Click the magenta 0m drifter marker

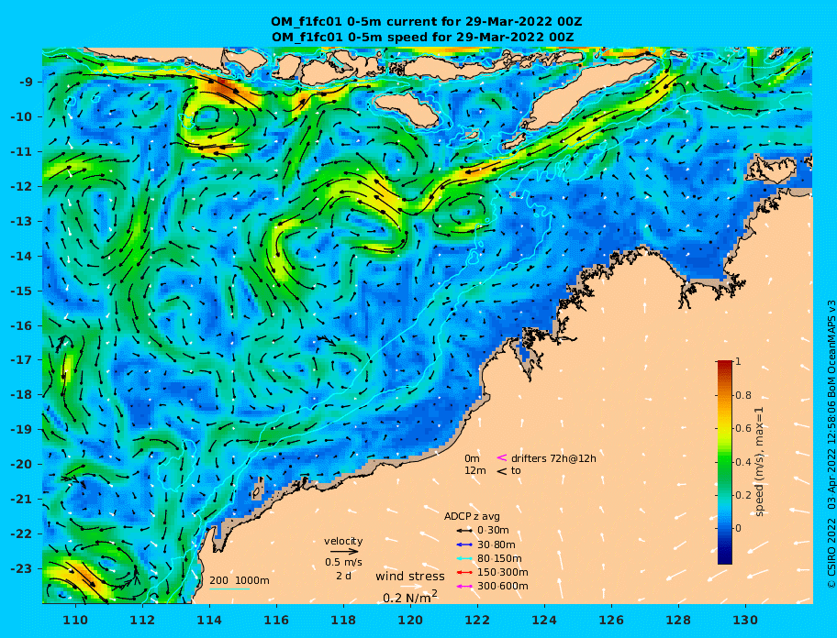click(x=502, y=457)
